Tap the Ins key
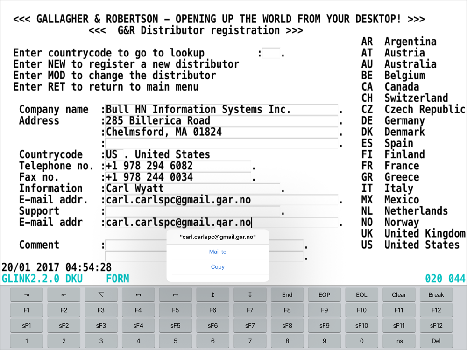This screenshot has height=350, width=467. pyautogui.click(x=399, y=341)
